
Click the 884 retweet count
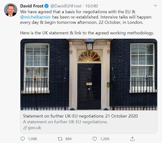coord(68,139)
